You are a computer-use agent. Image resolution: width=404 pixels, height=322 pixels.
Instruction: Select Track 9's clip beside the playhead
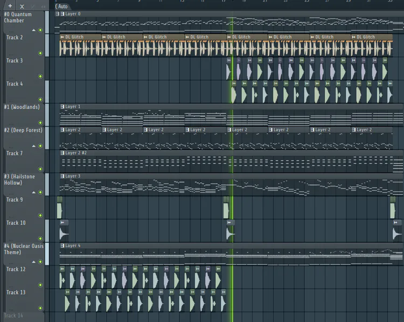[226, 208]
